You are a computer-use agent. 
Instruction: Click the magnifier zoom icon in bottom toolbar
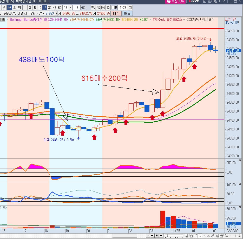click(226, 236)
